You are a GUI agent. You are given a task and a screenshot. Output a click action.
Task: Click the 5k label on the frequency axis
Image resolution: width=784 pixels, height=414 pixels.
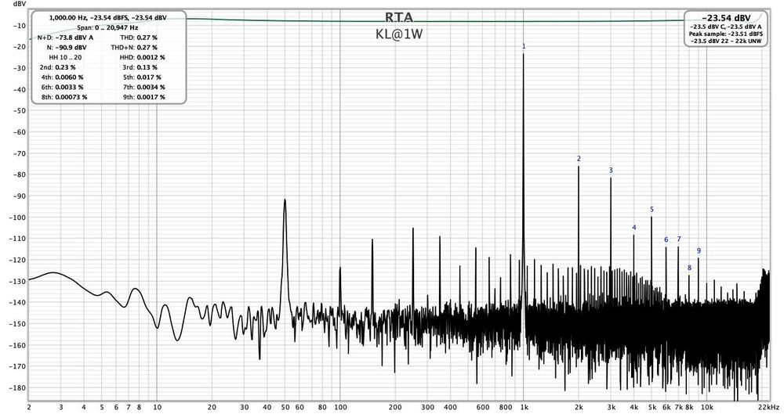coord(652,407)
